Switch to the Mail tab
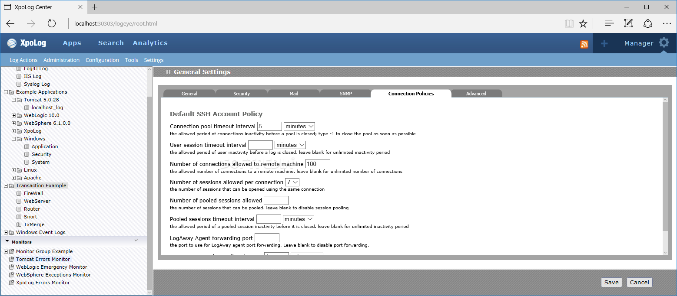Viewport: 677px width, 296px height. (x=294, y=94)
